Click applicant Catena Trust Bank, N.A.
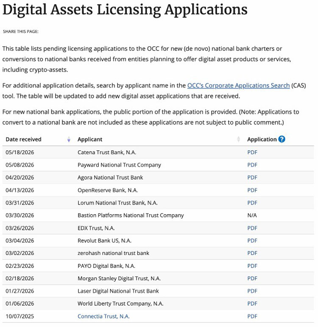This screenshot has height=327, width=318. click(x=107, y=152)
